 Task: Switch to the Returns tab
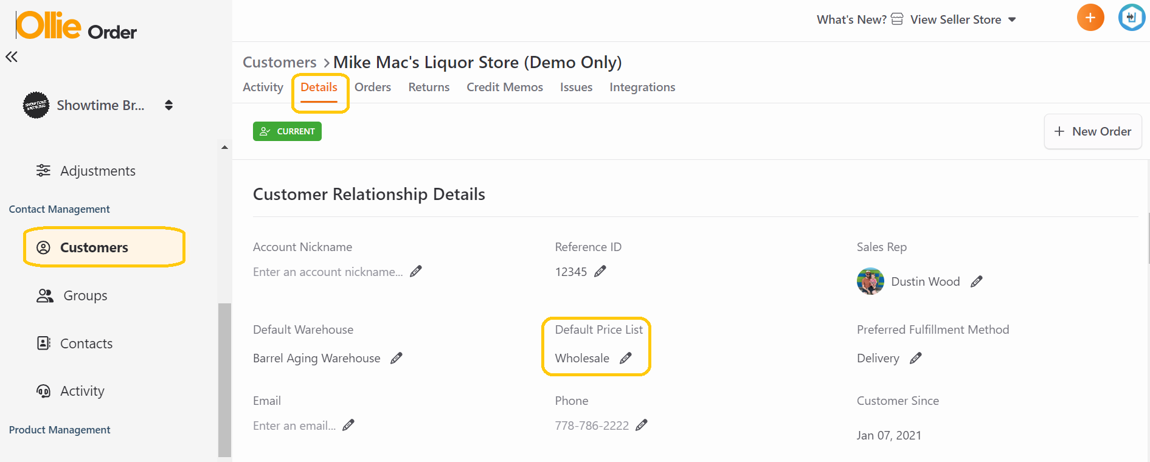[x=429, y=87]
